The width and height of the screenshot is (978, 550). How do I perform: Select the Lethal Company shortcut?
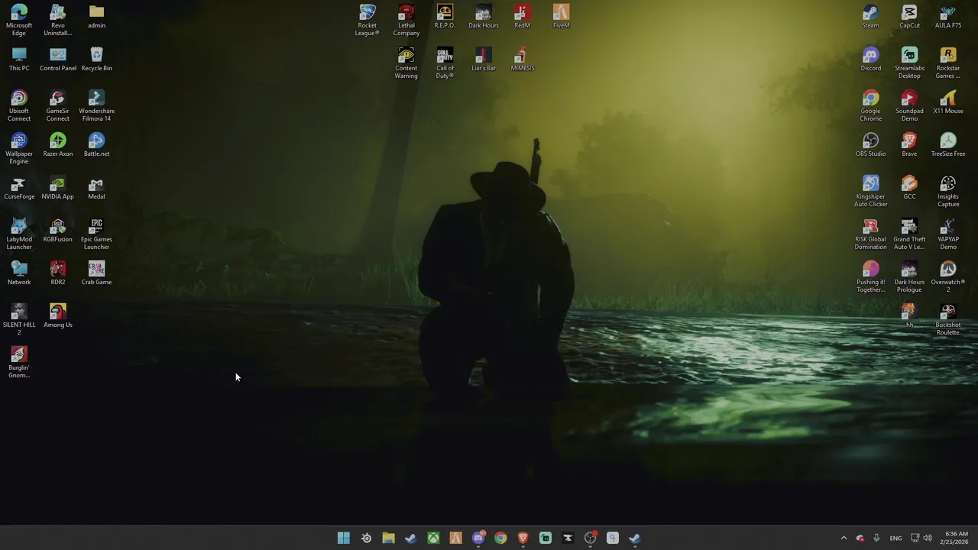(406, 20)
